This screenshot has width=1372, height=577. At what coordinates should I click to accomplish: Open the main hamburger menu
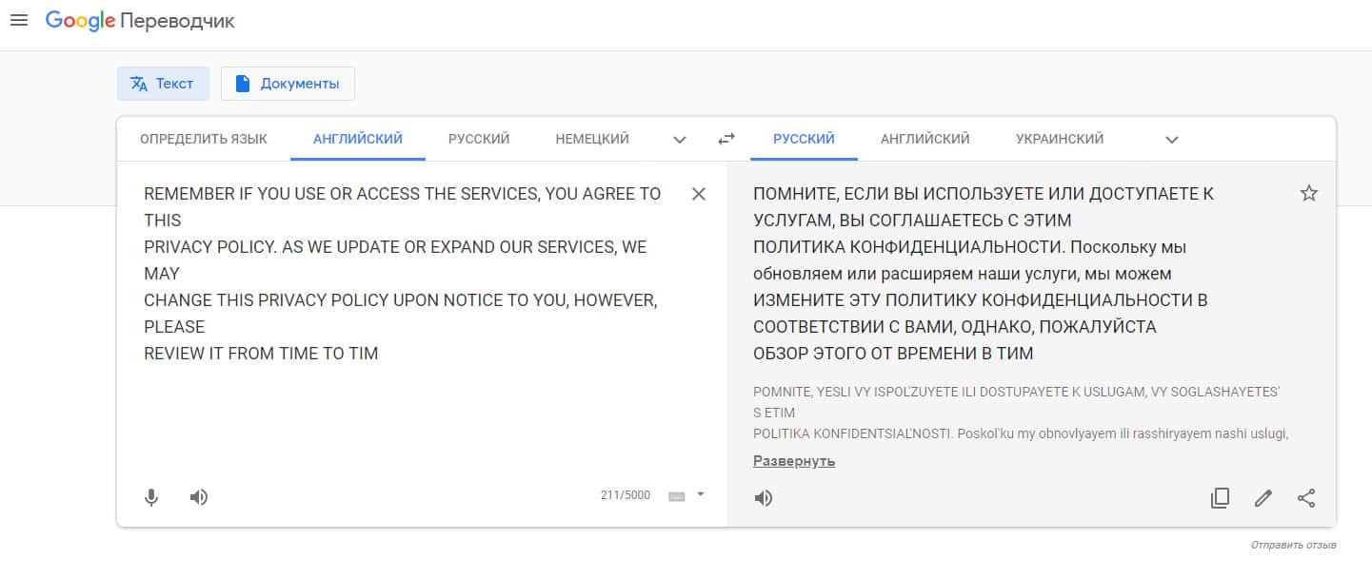(x=19, y=20)
